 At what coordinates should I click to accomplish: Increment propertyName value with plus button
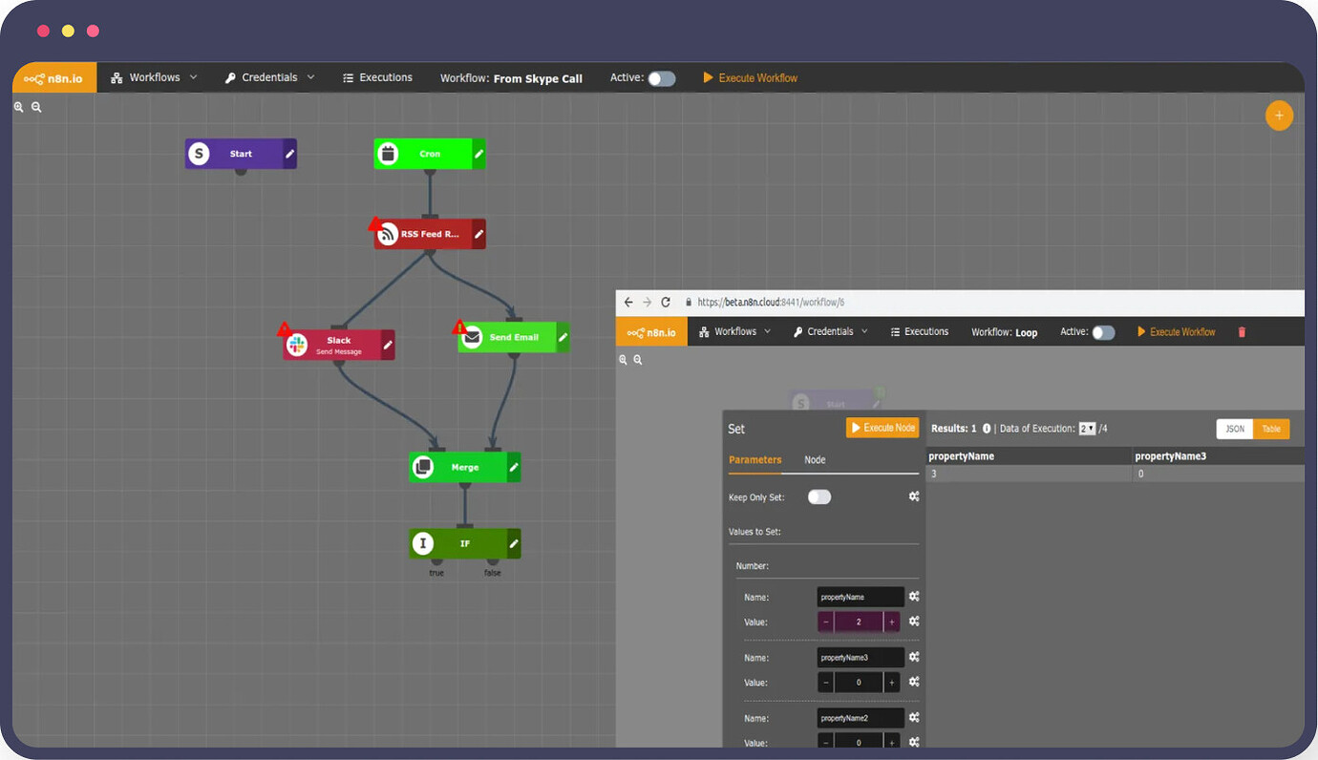[892, 623]
